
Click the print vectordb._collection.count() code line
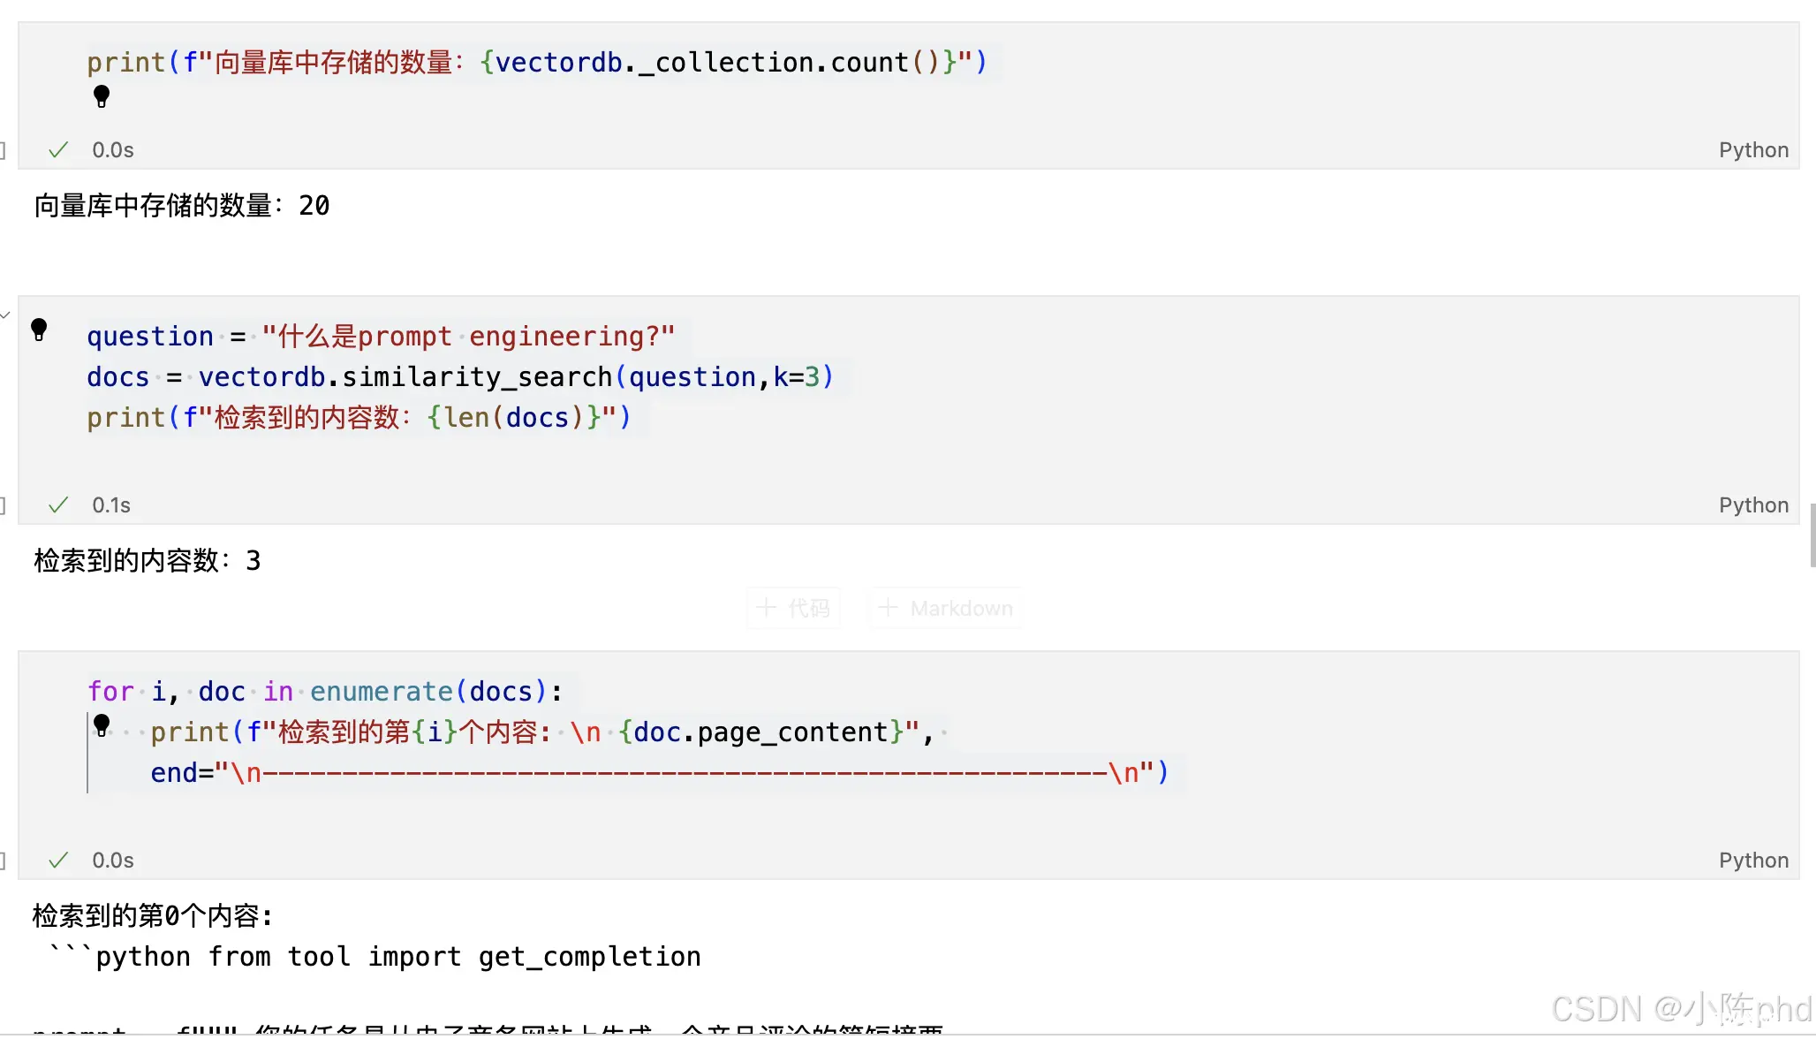tap(537, 63)
